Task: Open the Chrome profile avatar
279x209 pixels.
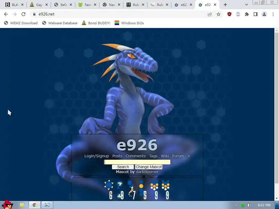Action: (264, 14)
